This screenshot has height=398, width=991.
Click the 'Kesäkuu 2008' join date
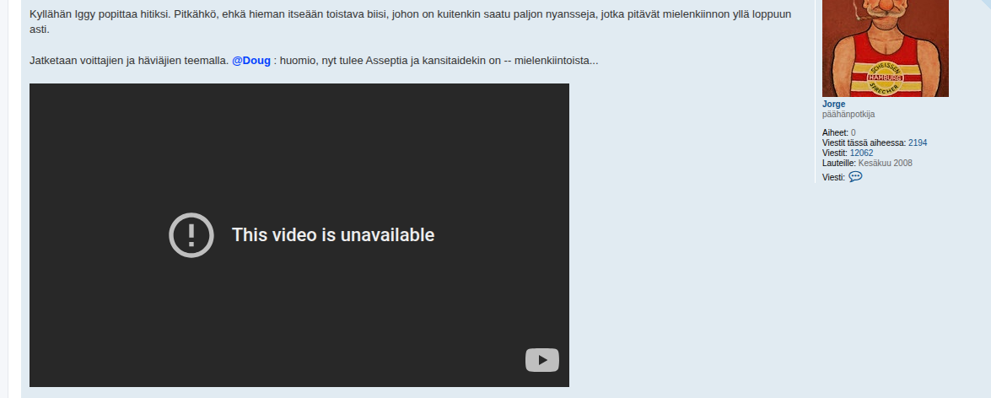(x=885, y=163)
